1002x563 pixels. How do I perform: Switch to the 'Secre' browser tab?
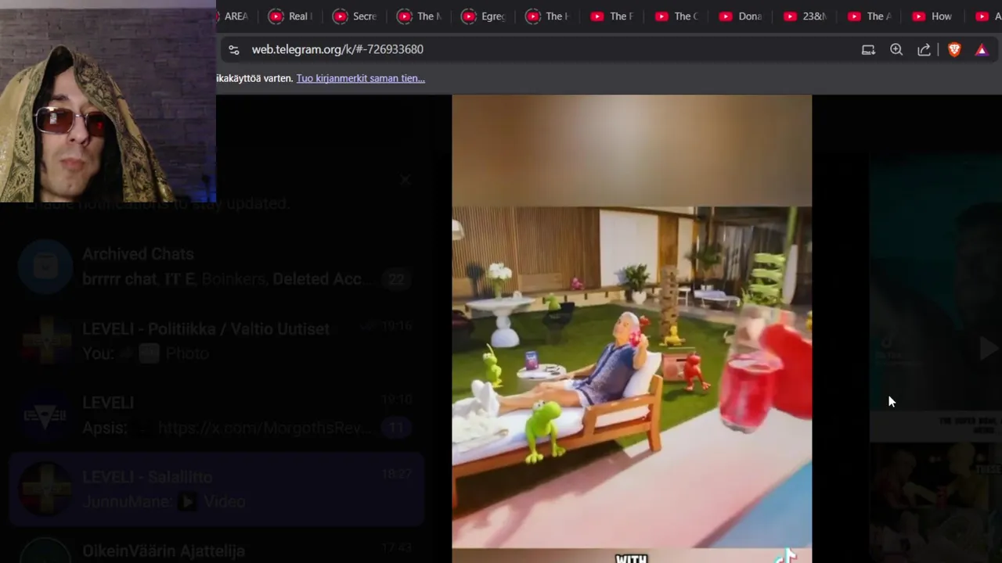[355, 16]
